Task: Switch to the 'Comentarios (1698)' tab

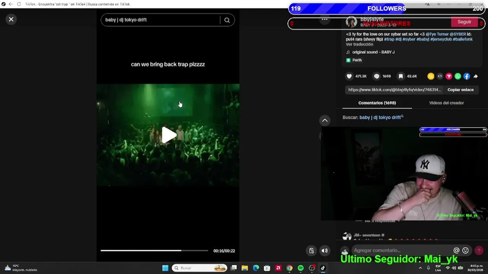Action: [377, 103]
